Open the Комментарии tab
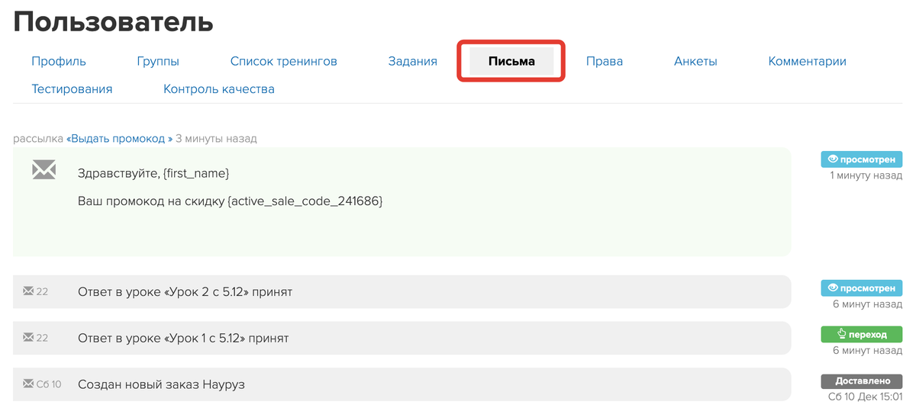This screenshot has height=408, width=916. click(x=807, y=61)
